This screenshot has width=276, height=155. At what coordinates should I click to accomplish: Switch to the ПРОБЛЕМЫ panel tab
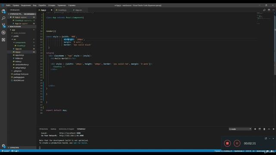[x=44, y=129]
